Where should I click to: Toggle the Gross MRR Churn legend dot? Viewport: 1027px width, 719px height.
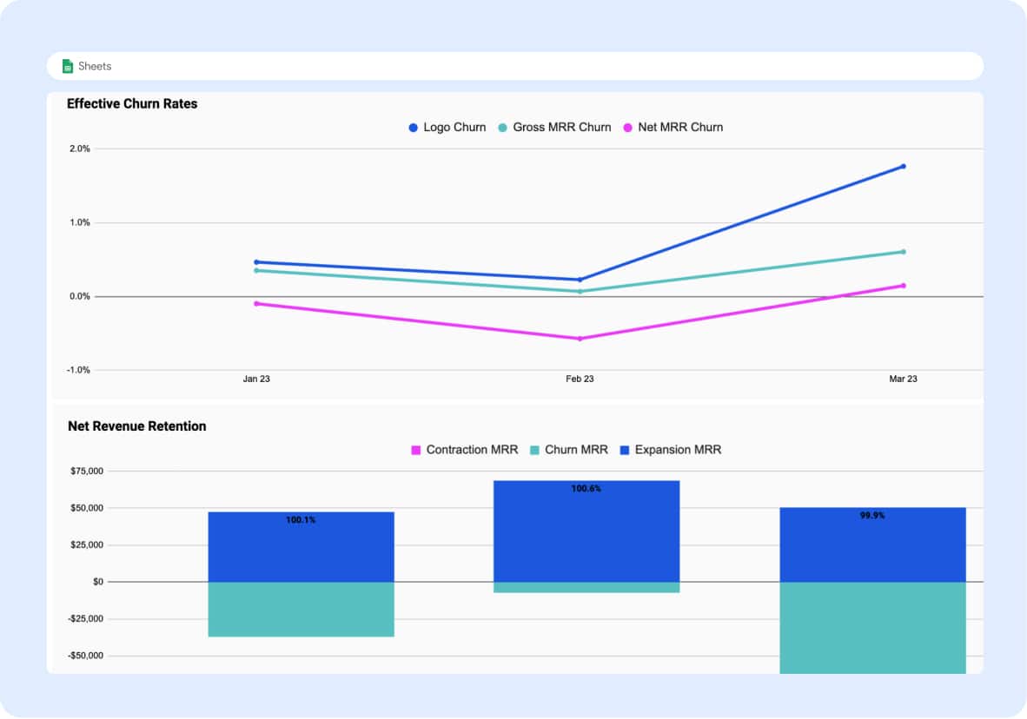[502, 128]
